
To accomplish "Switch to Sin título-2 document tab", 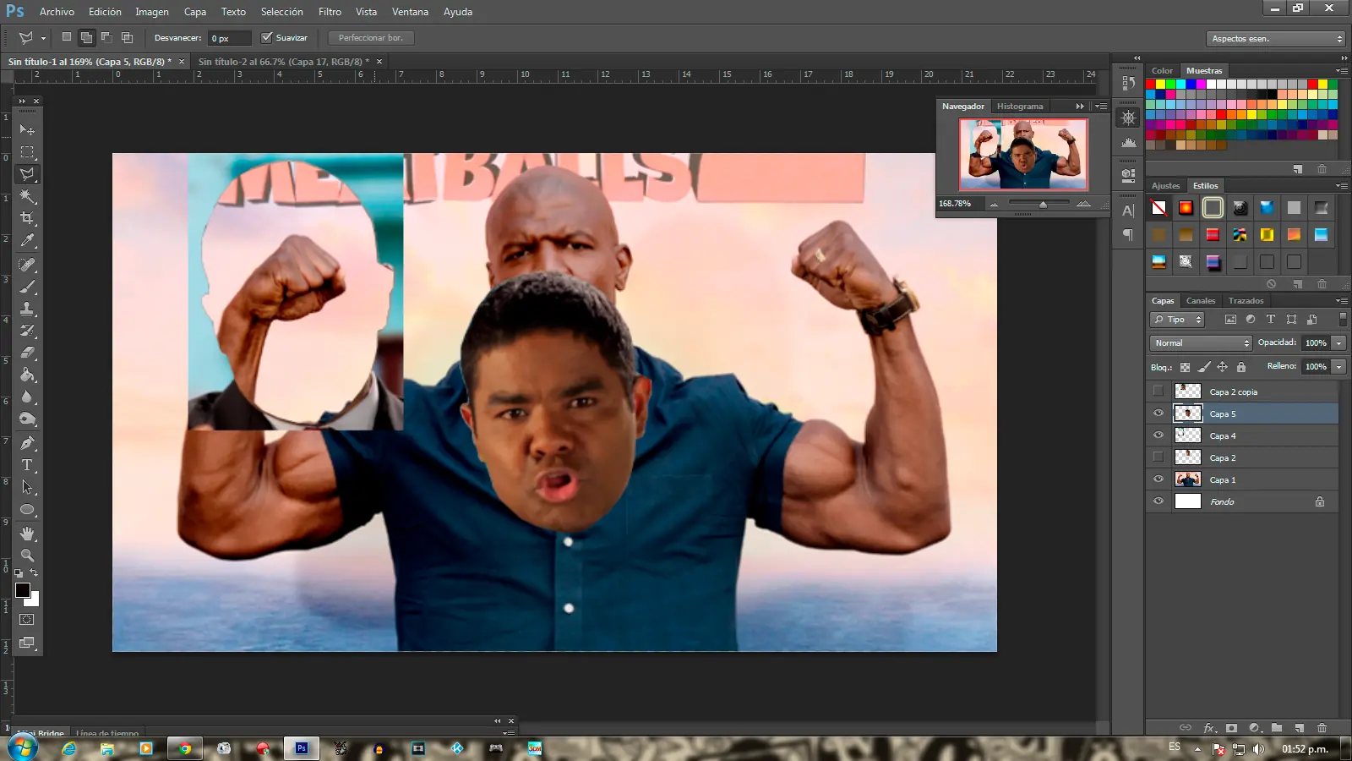I will click(283, 62).
